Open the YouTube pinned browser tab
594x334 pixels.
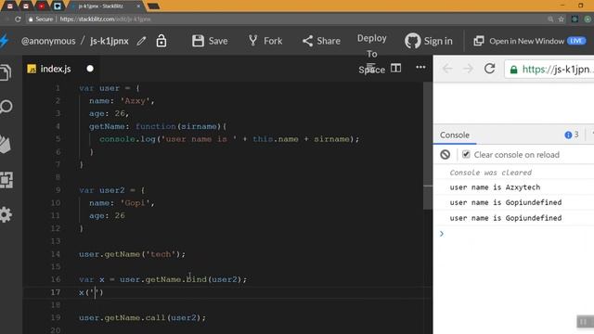[41, 6]
